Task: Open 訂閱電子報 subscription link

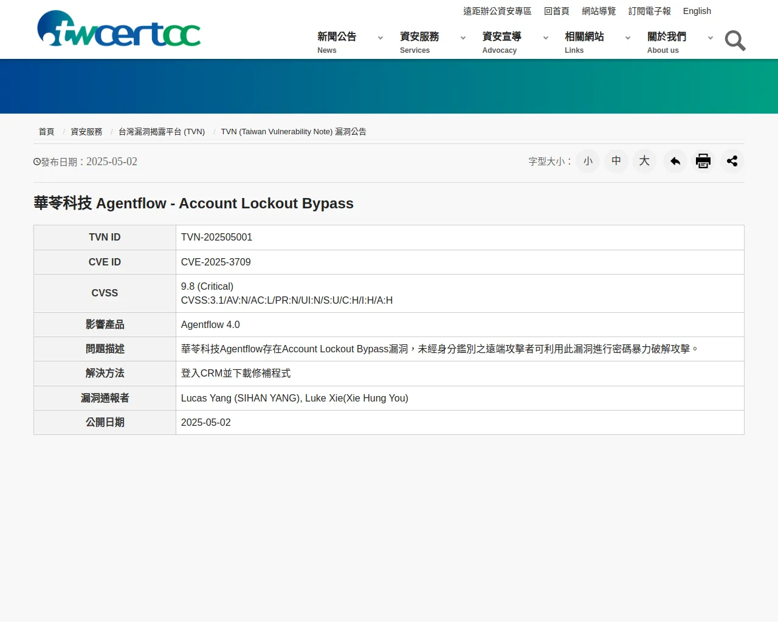Action: tap(650, 11)
